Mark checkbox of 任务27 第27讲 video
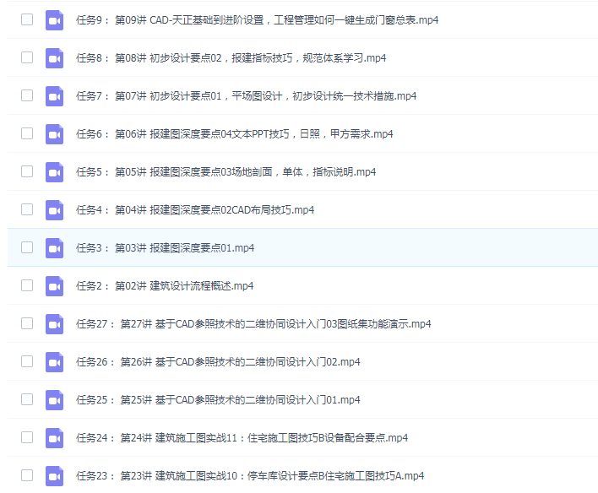Screen dimensions: 598x493 (27, 323)
